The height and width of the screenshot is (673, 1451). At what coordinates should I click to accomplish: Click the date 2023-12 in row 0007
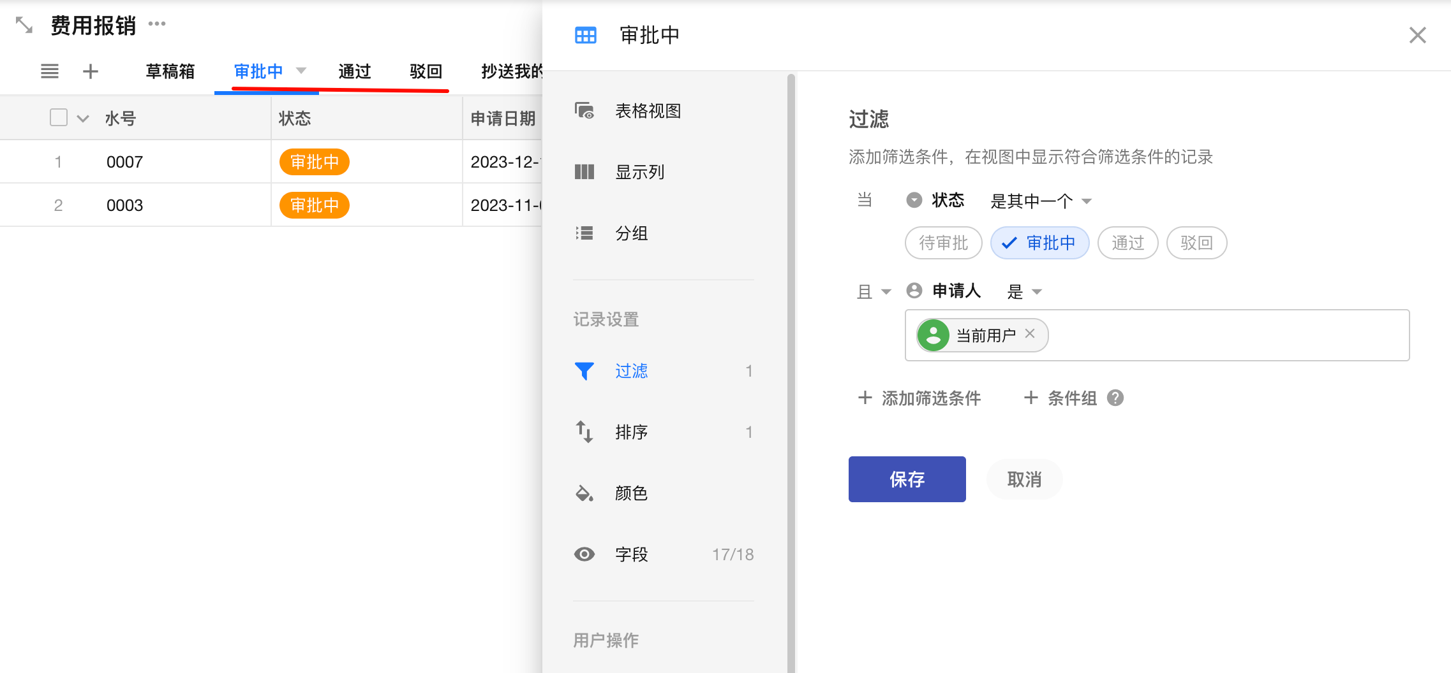coord(506,162)
